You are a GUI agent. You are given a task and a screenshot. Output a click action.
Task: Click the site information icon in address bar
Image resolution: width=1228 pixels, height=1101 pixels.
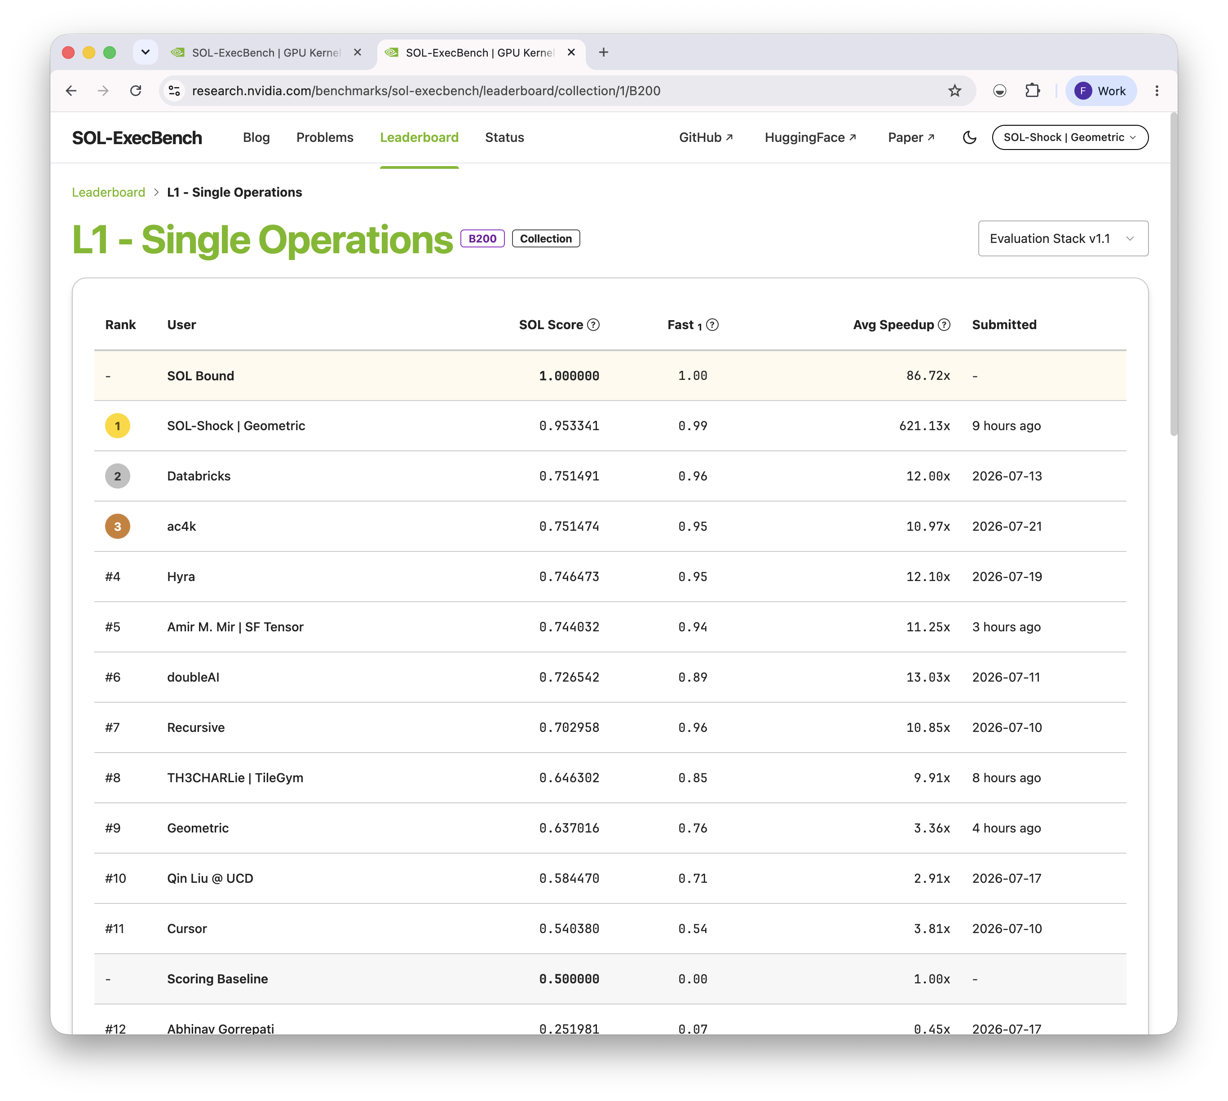click(174, 91)
